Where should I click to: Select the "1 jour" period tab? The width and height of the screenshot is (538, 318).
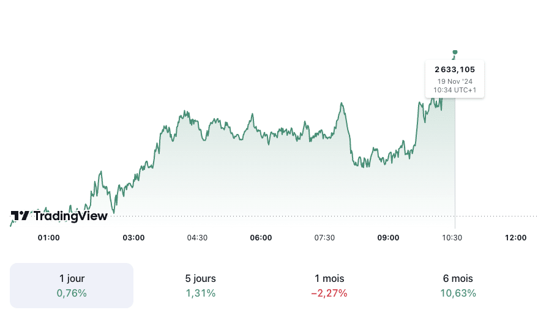[x=72, y=286]
